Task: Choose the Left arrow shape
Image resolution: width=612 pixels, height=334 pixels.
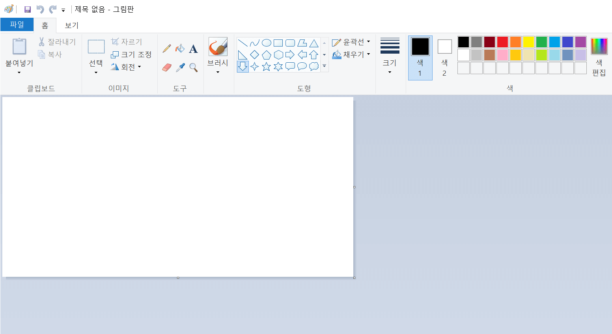Action: (x=302, y=55)
